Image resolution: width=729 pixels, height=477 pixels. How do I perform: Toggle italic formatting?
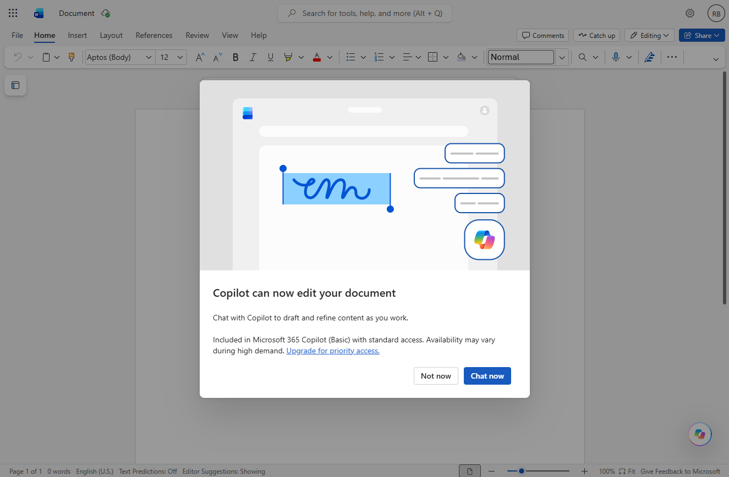pos(253,57)
